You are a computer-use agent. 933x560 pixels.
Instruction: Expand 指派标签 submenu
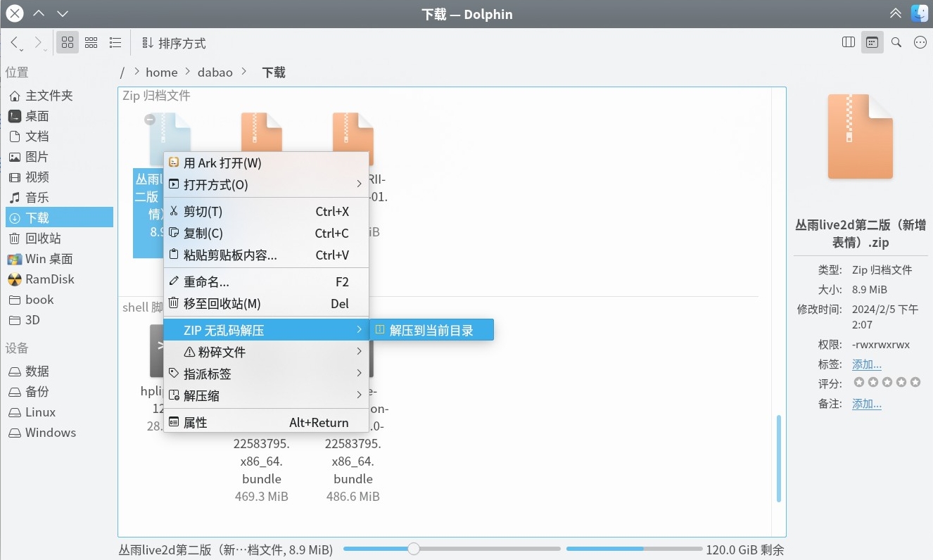[266, 374]
